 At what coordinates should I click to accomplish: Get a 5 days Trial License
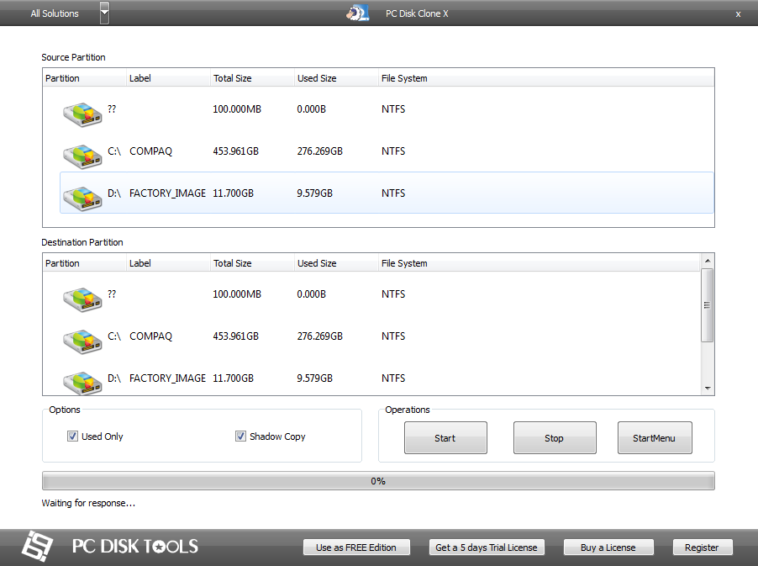(x=487, y=547)
